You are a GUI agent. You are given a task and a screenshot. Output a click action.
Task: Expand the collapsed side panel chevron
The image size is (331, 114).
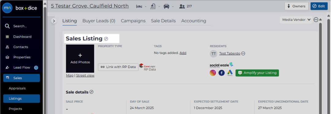(54, 21)
